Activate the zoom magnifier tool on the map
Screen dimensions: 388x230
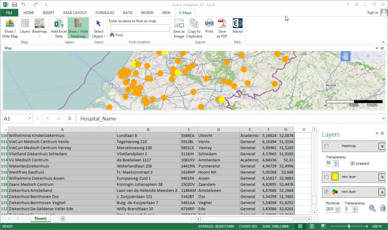(357, 56)
